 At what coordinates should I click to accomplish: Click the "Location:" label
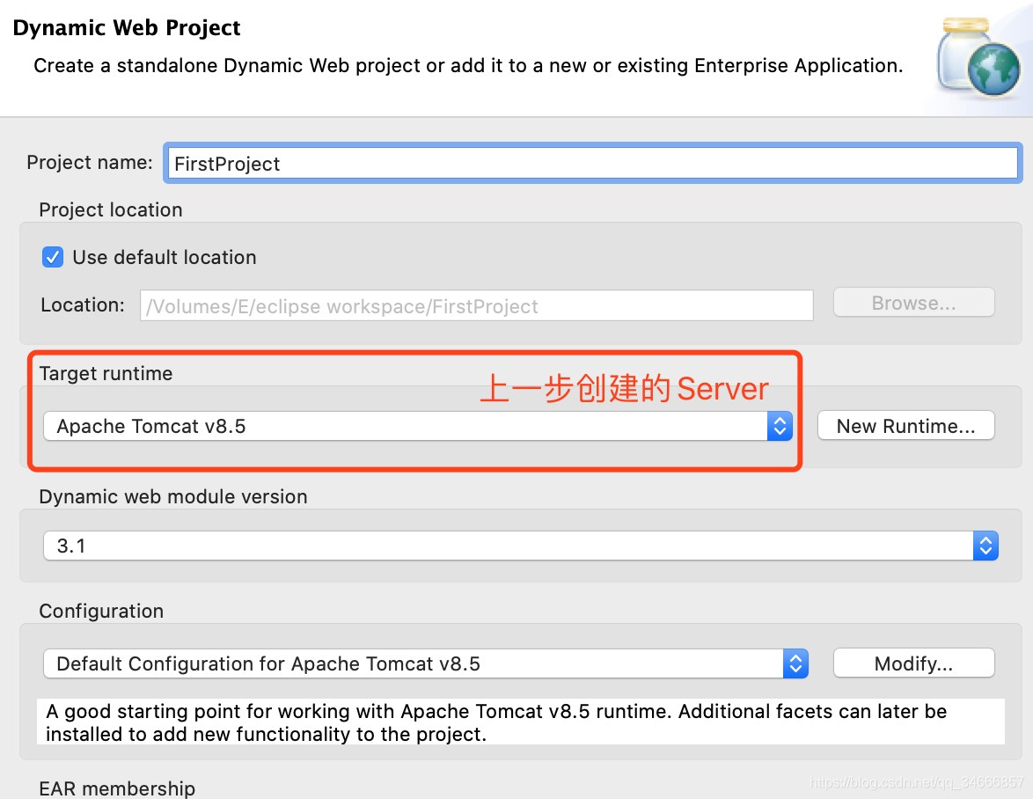[x=83, y=304]
